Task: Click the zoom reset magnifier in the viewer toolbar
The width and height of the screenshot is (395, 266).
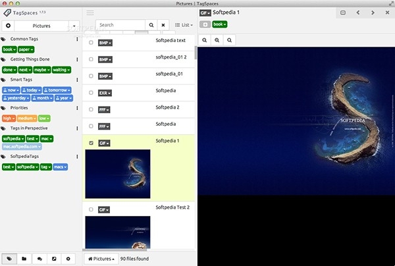Action: point(229,40)
